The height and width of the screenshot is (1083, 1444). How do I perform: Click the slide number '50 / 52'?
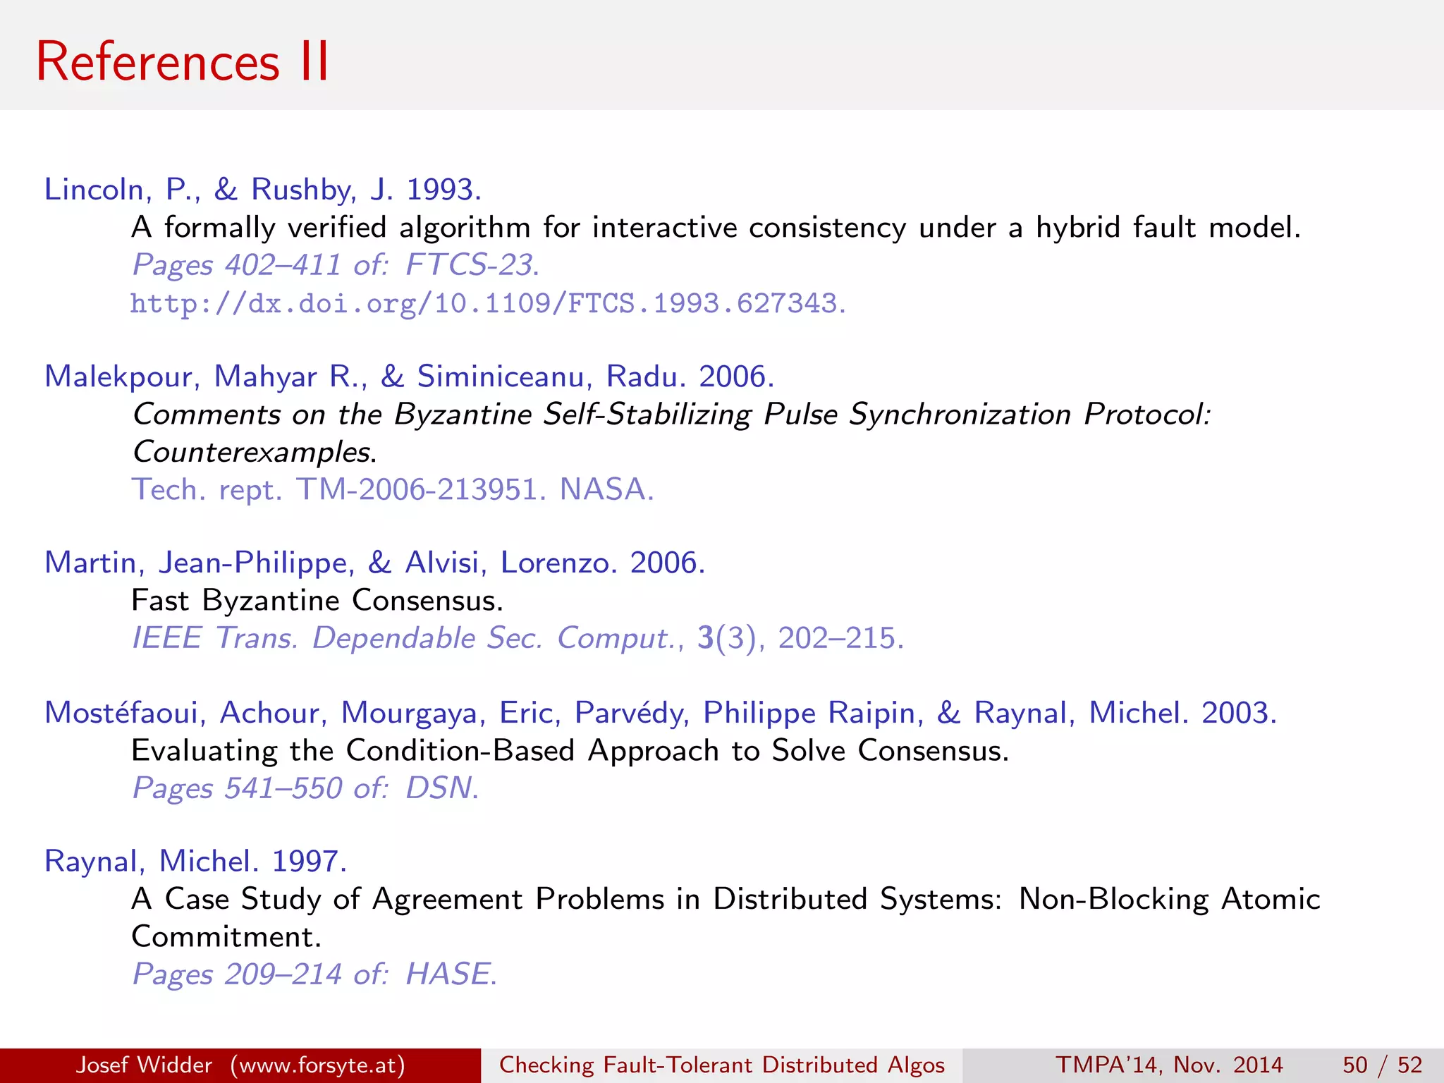[1382, 1065]
